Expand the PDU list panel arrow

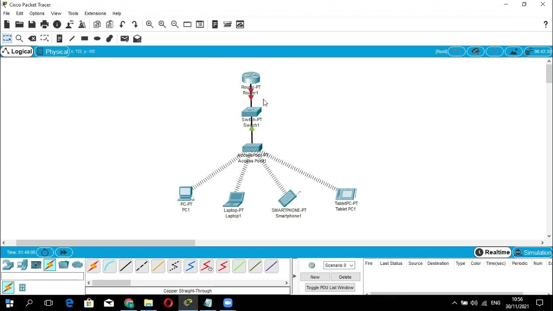295,276
